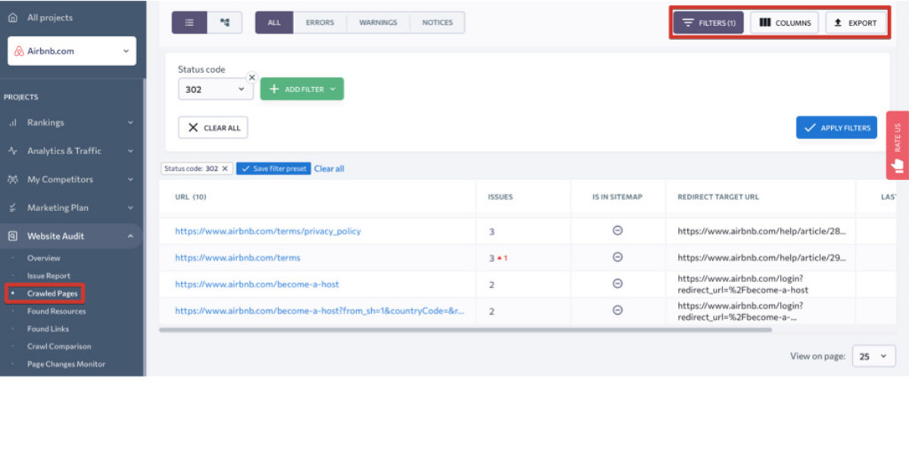Image resolution: width=909 pixels, height=475 pixels.
Task: Click sitemap status icon for /terms row
Action: pyautogui.click(x=617, y=257)
